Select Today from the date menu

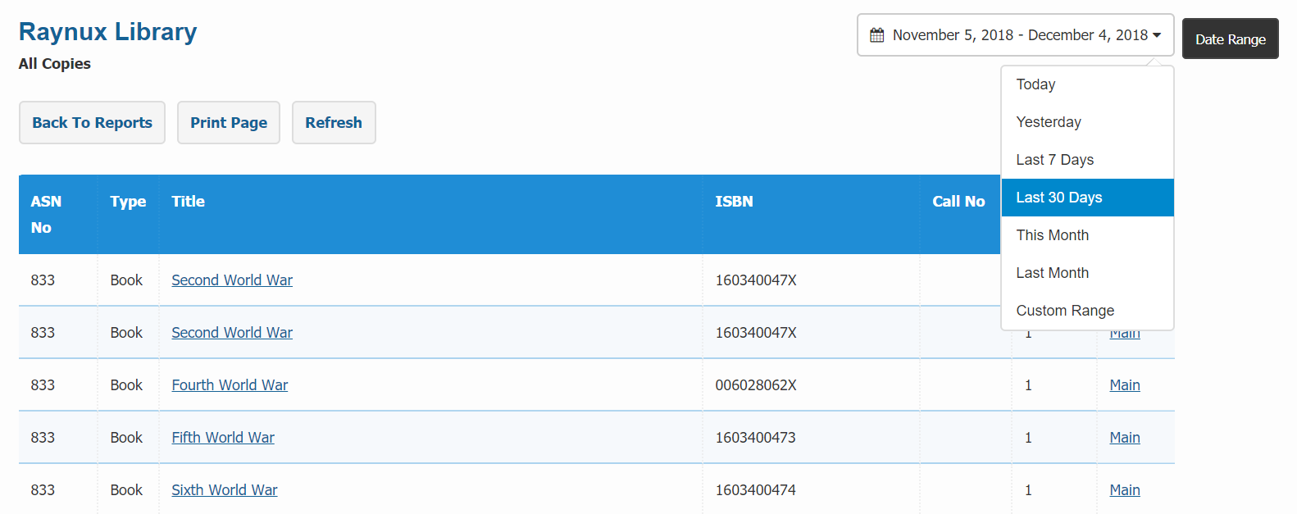(1087, 84)
